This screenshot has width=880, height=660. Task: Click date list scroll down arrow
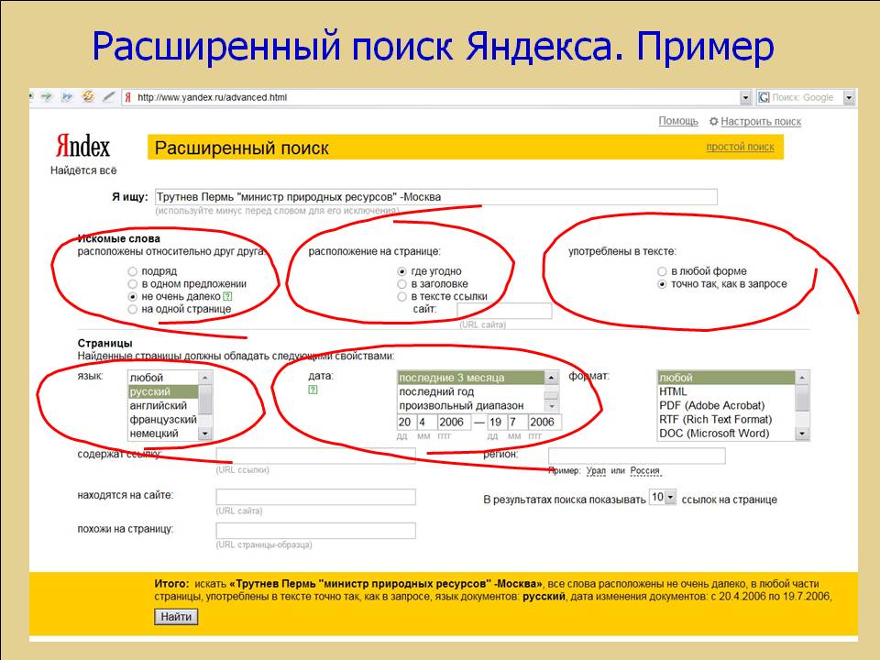[x=551, y=405]
